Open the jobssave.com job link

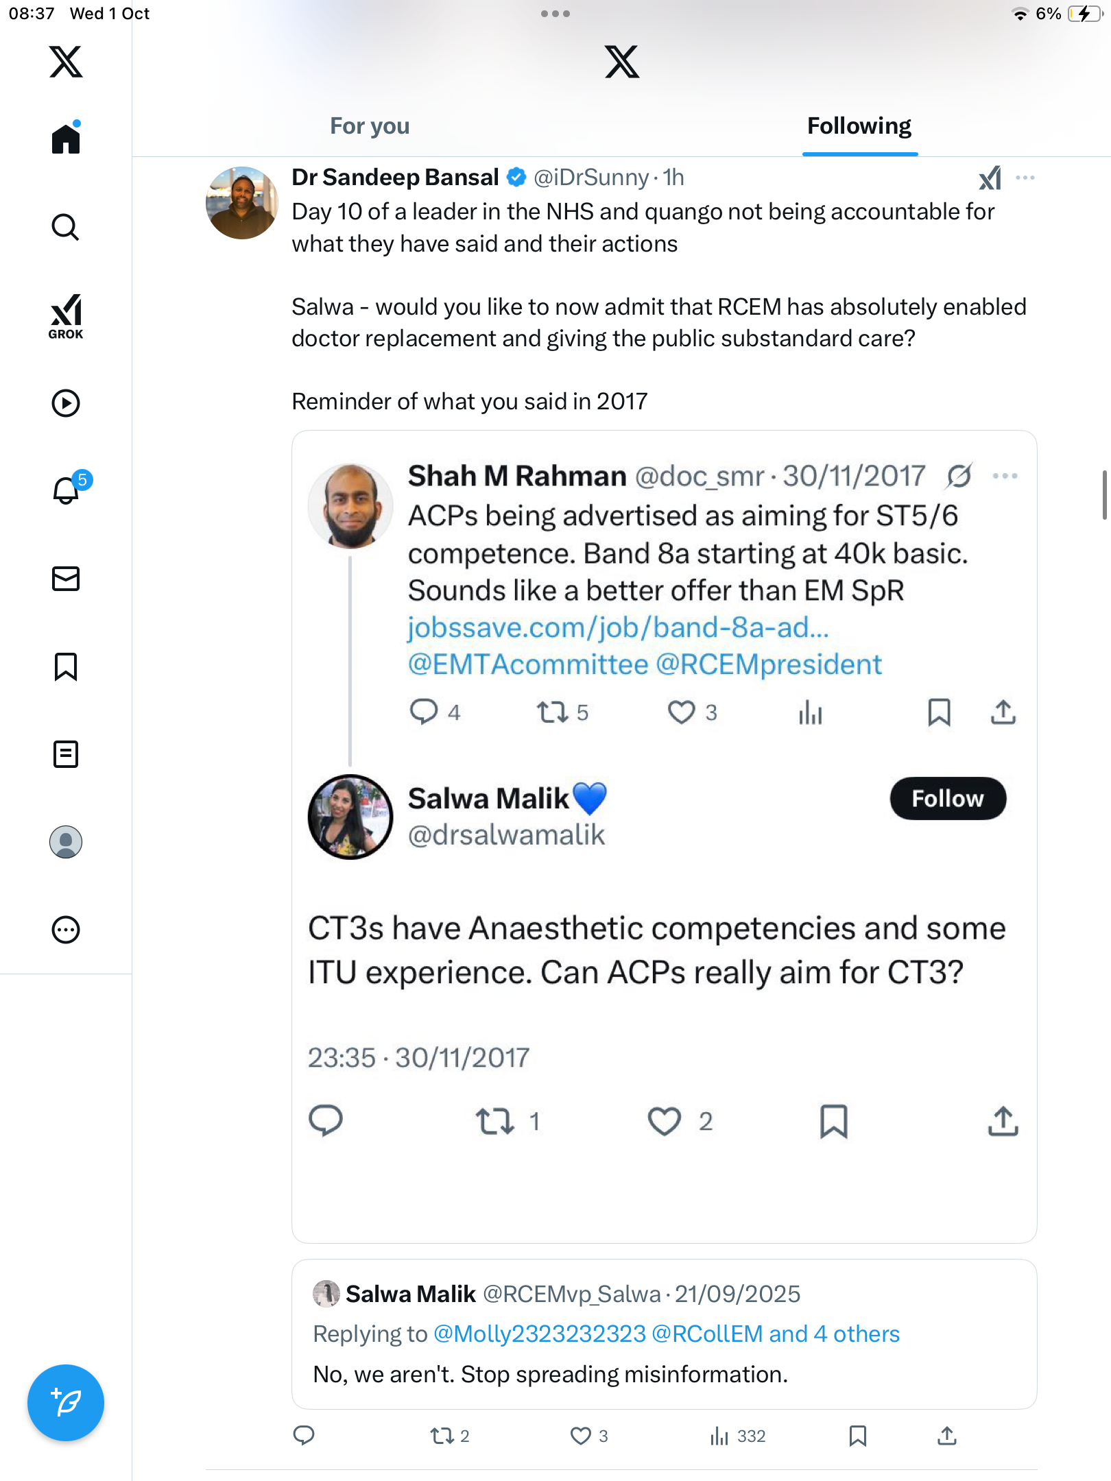(x=619, y=627)
